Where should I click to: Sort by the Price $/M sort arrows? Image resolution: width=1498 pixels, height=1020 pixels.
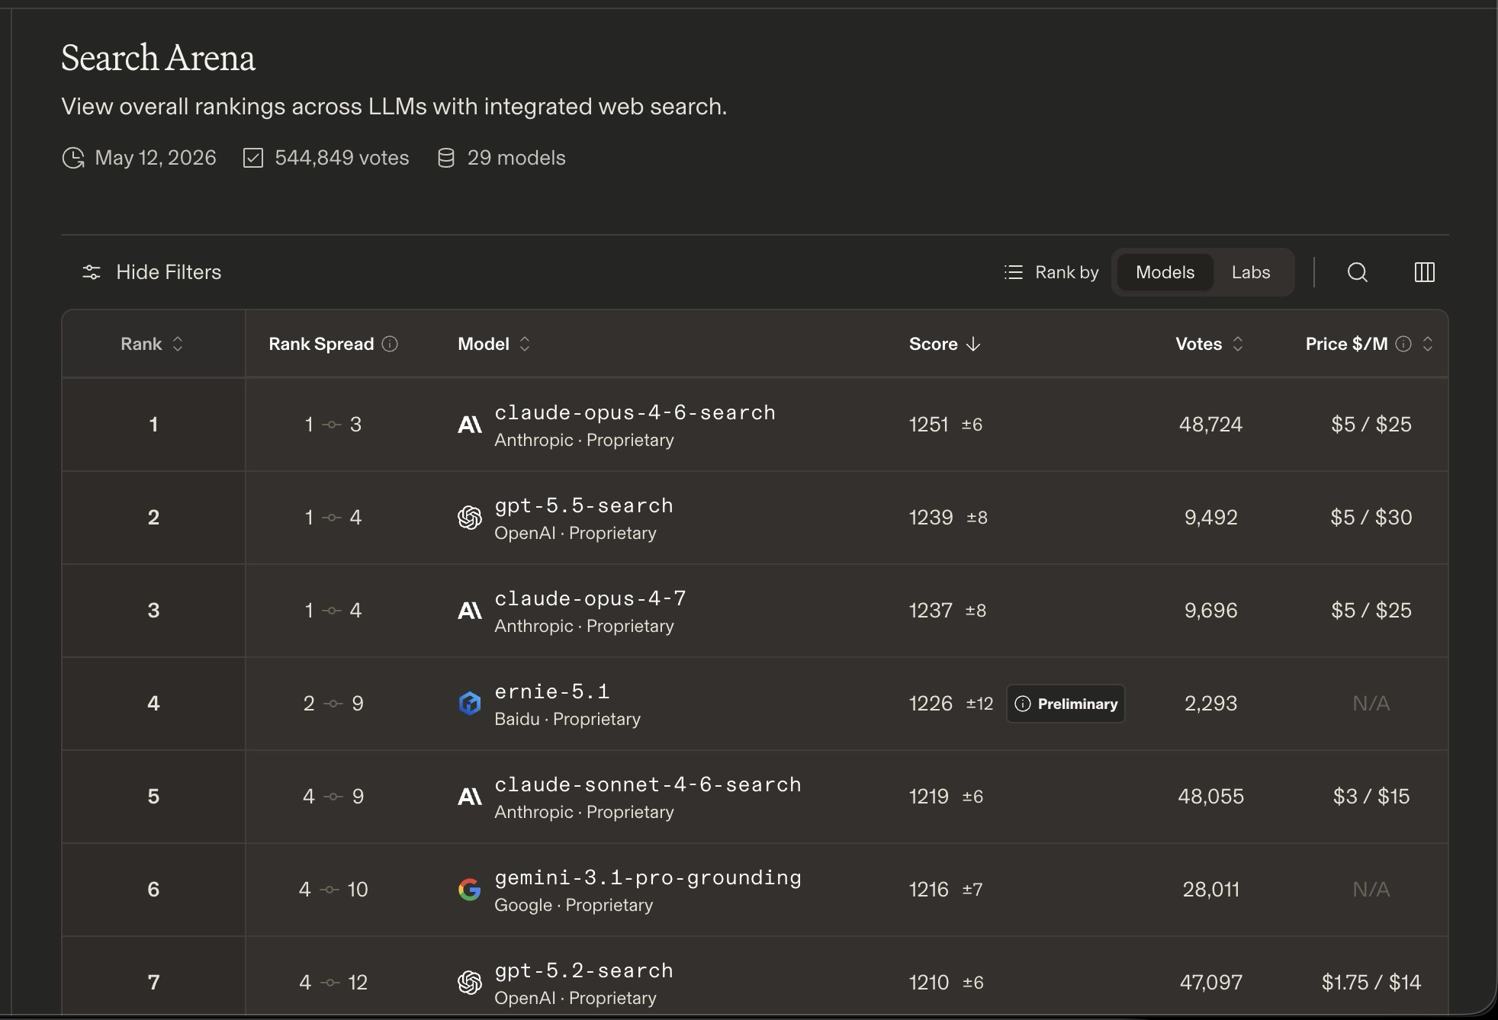point(1428,344)
